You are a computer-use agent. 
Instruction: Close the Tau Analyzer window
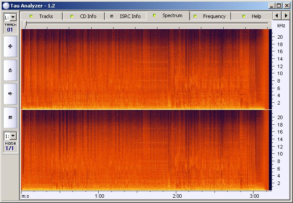point(287,6)
